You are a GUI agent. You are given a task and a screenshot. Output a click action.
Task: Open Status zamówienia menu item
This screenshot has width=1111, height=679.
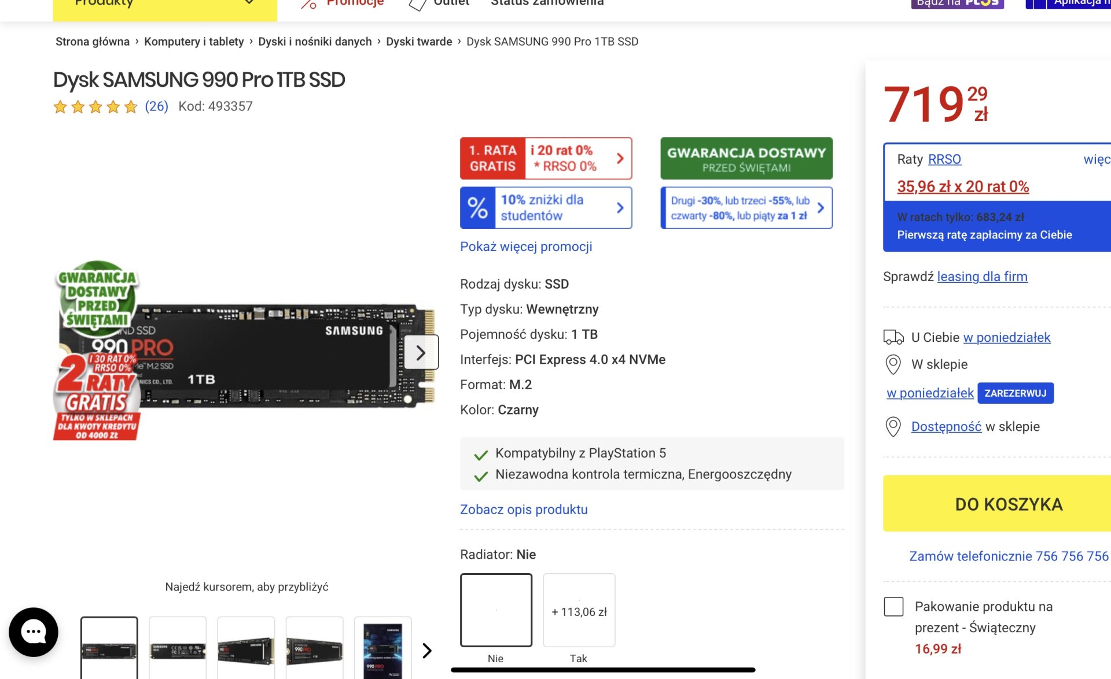tap(547, 3)
